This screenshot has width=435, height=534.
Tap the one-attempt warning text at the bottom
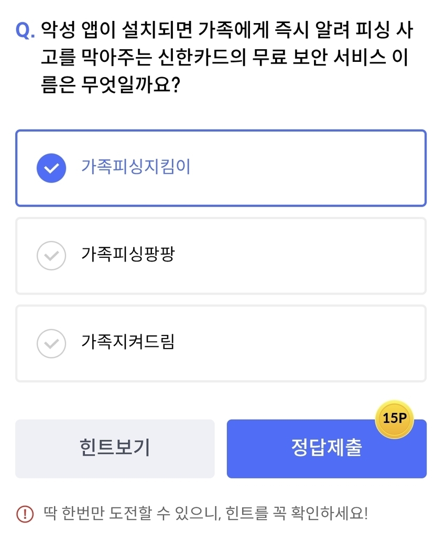point(205,513)
